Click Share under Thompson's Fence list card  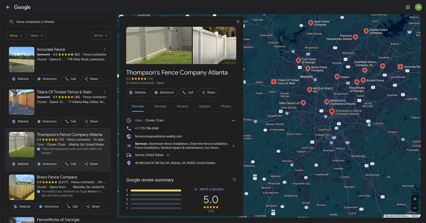click(x=91, y=164)
